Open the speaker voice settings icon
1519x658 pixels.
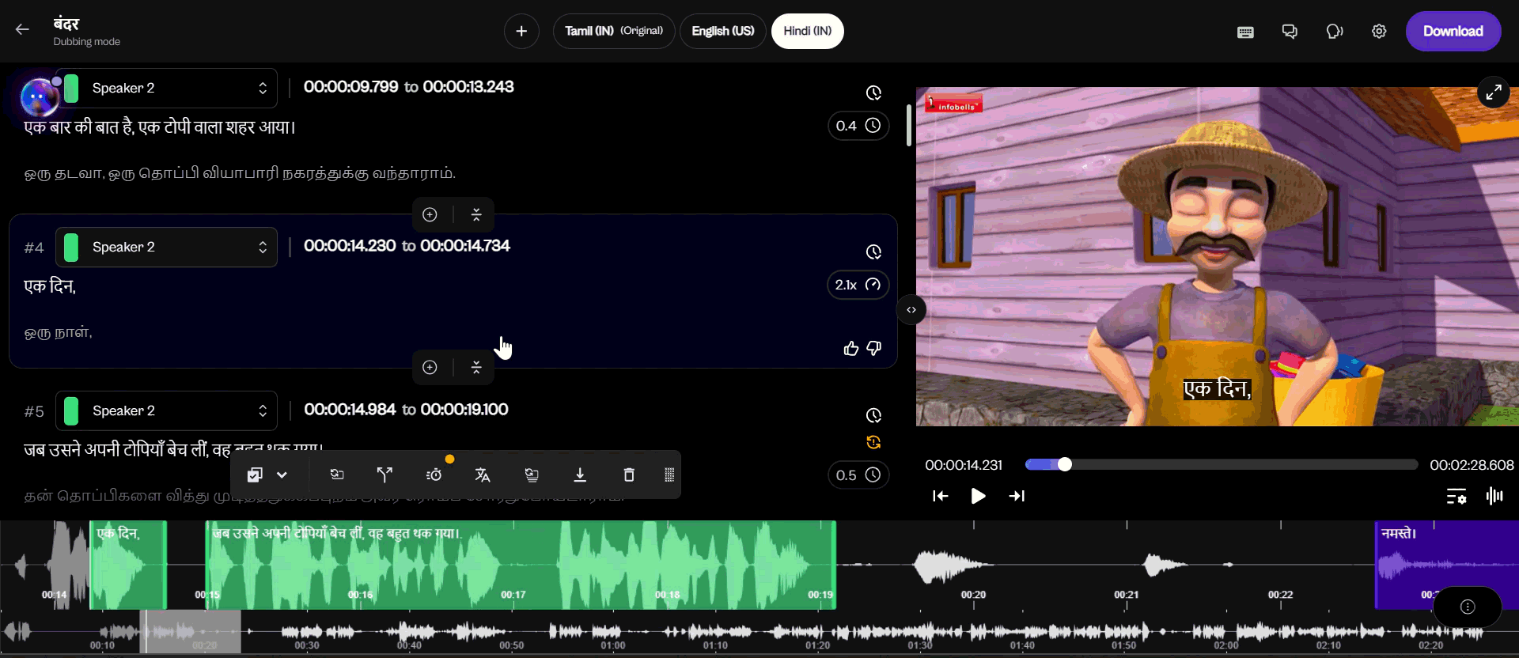click(x=1335, y=32)
